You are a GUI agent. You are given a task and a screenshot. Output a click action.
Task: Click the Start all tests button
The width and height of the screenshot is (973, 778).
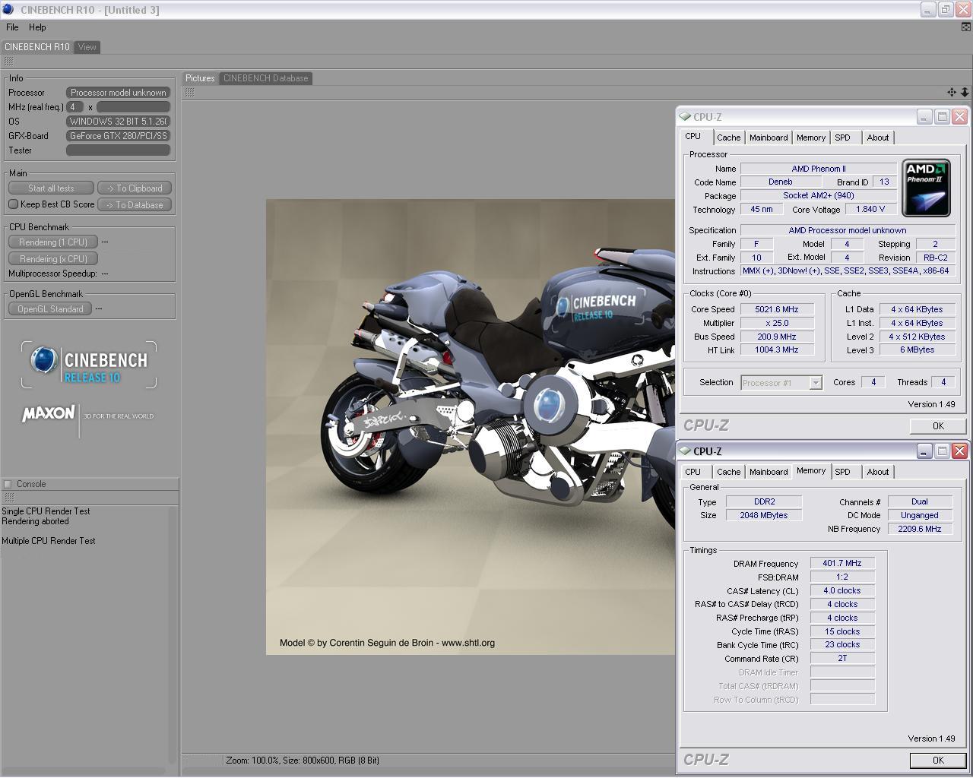coord(51,188)
